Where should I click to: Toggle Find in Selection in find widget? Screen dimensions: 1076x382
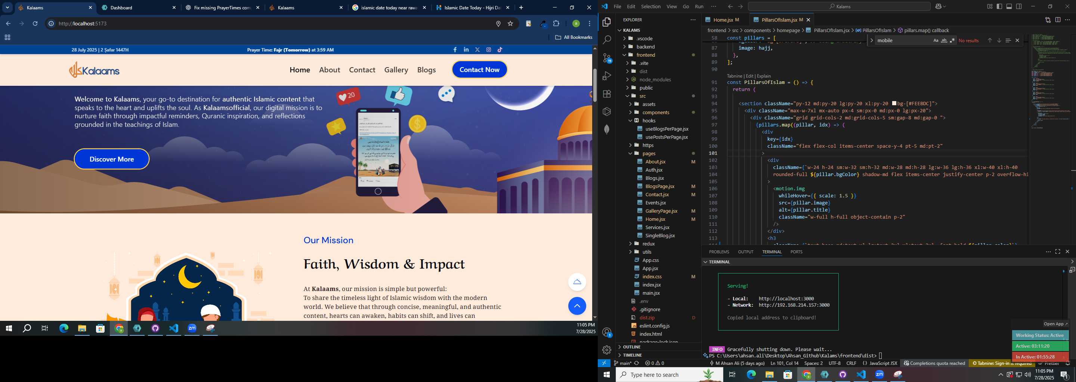(1008, 40)
